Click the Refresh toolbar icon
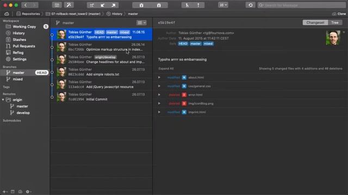This screenshot has height=195, width=348. (x=251, y=5)
